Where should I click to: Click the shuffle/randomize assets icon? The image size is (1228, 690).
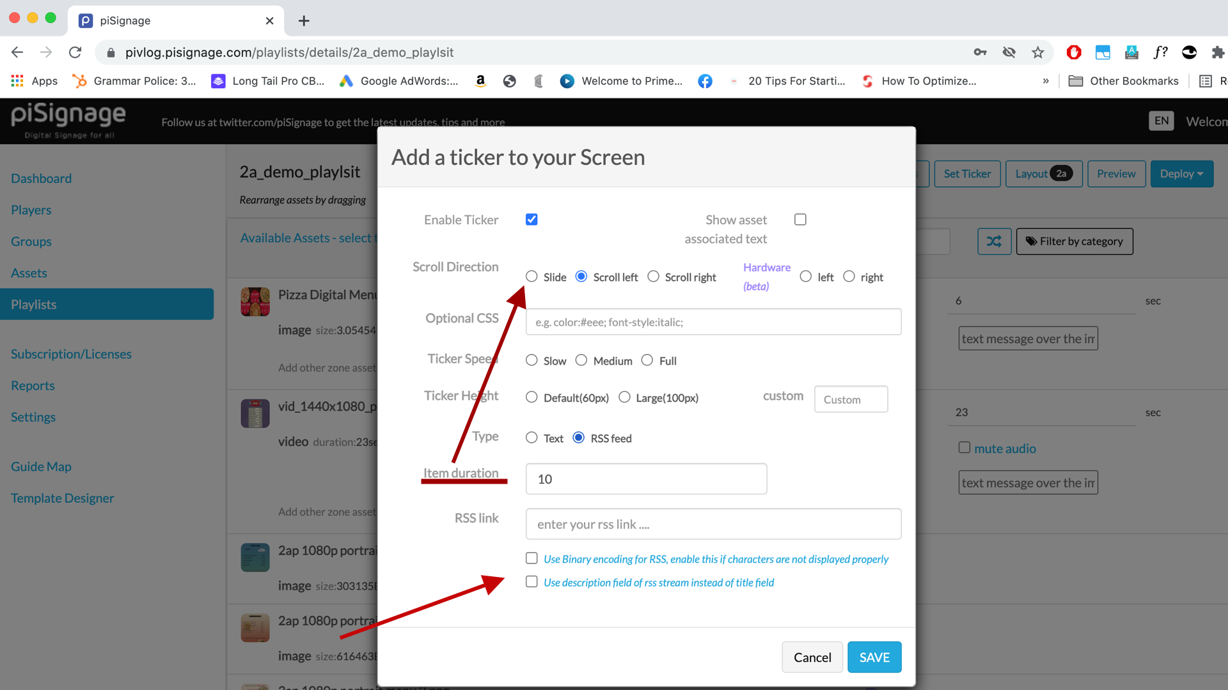click(x=993, y=241)
